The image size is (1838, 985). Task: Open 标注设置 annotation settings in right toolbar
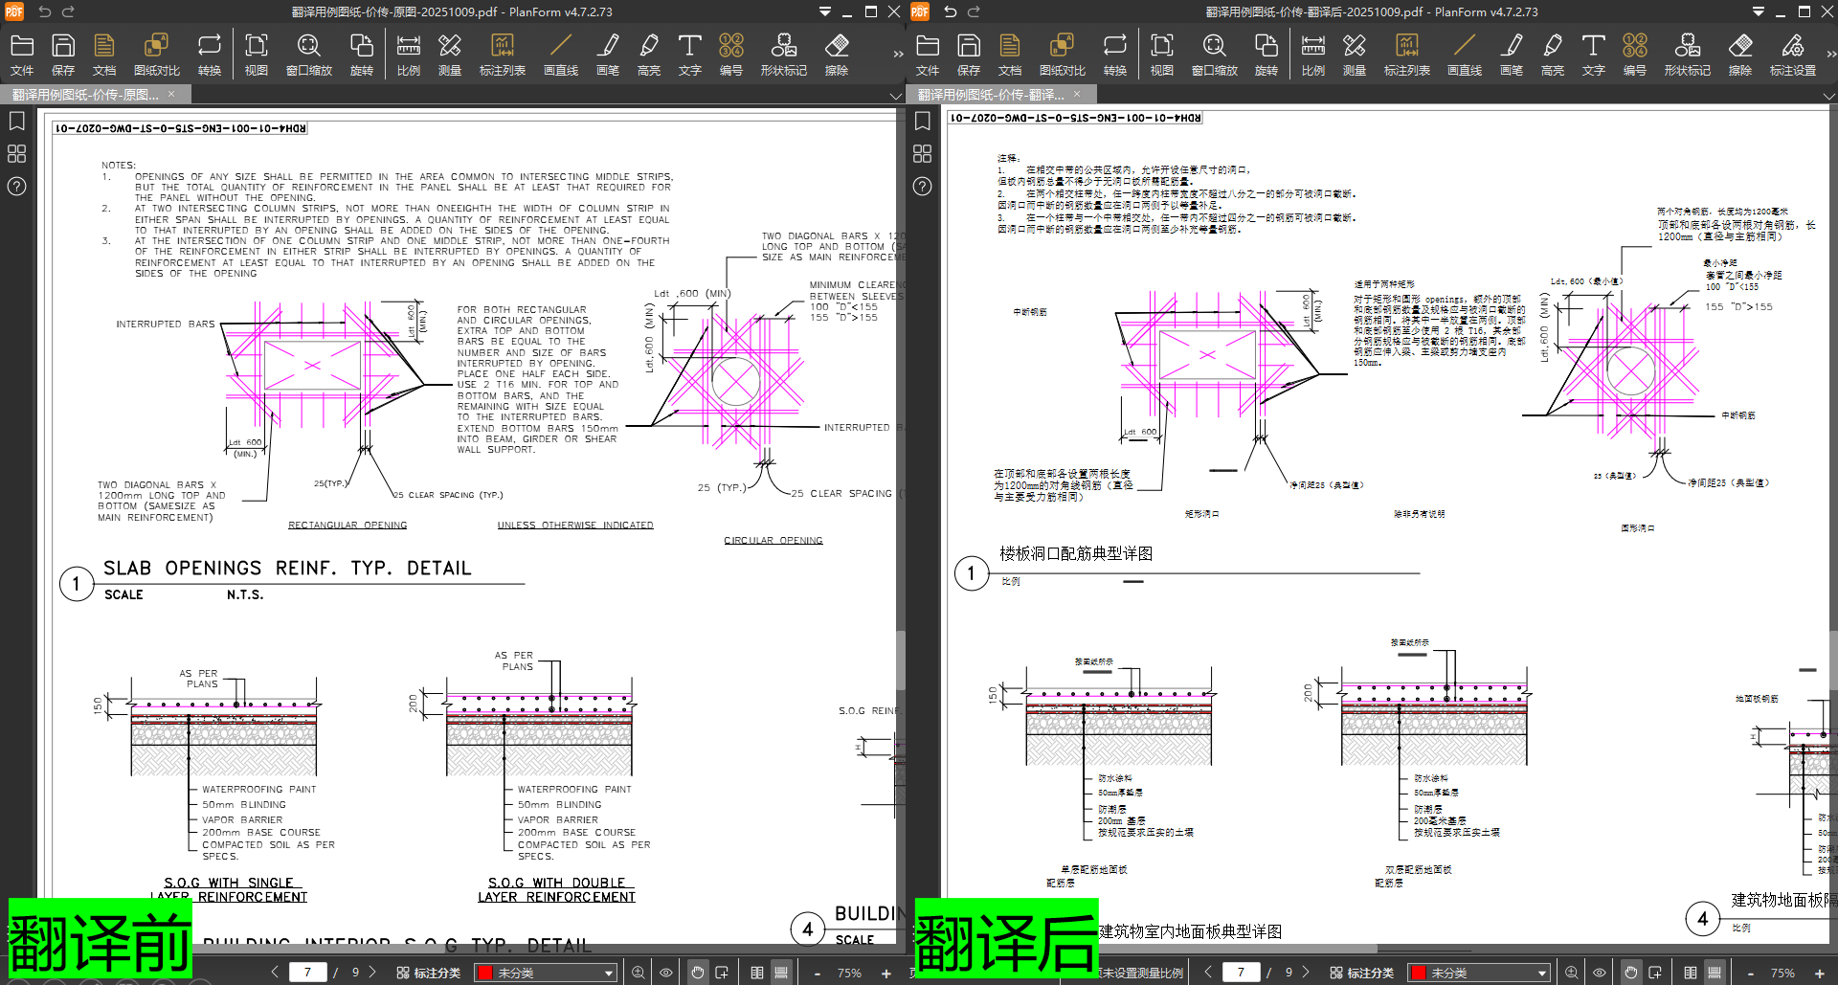pos(1792,55)
